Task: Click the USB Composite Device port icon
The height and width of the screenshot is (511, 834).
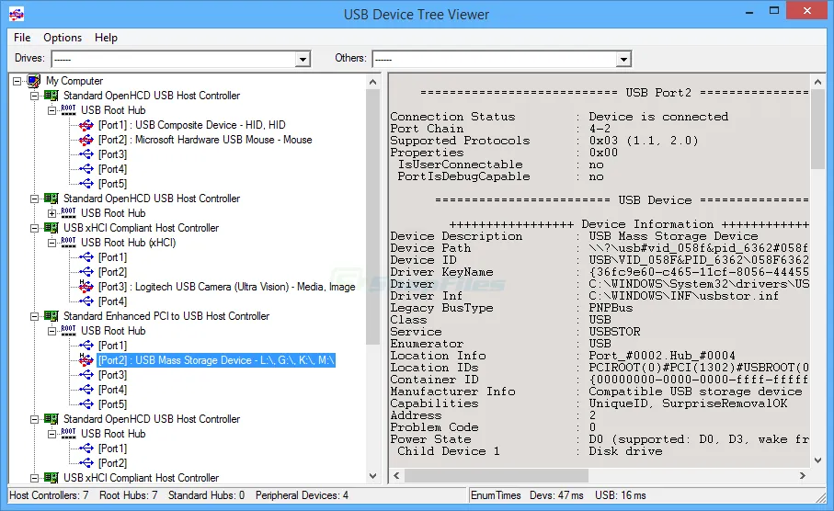Action: click(86, 125)
